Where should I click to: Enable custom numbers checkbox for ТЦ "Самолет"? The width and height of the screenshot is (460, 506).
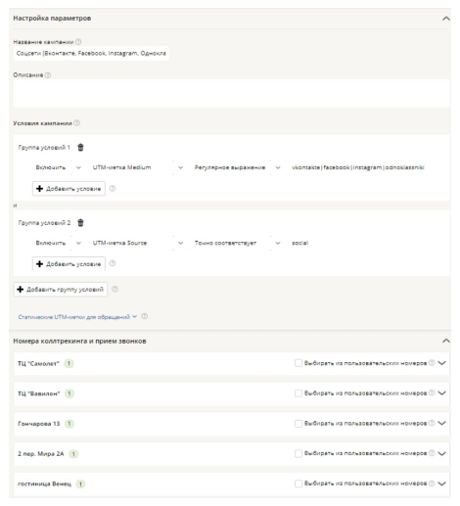(x=299, y=363)
